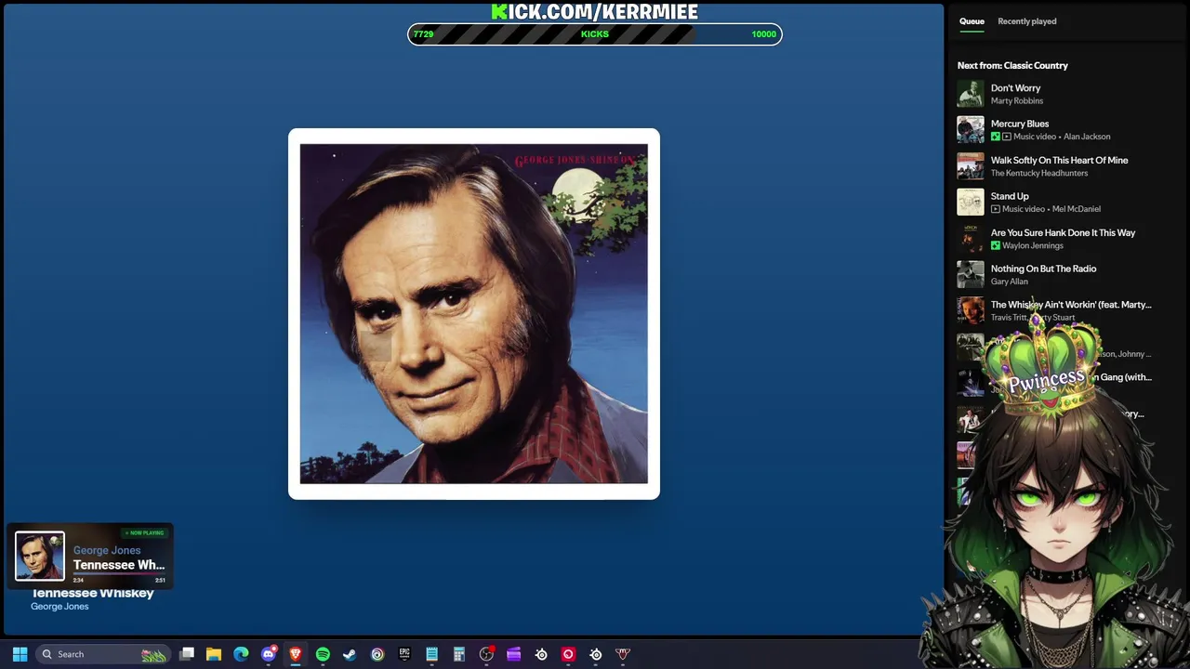Open the last red V-shaped taskbar icon
This screenshot has height=669, width=1190.
coord(623,654)
